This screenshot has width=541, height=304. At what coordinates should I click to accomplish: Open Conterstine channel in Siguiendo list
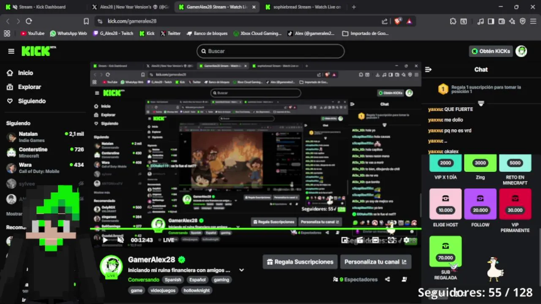45,152
